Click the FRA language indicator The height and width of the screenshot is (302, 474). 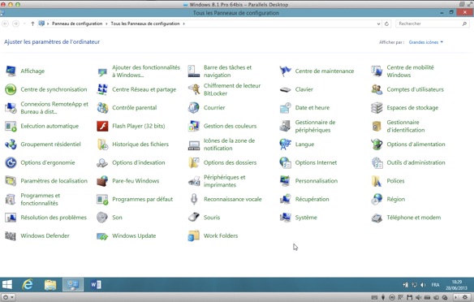(x=435, y=285)
